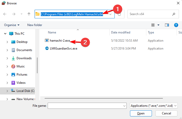Open Pictures in the navigation pane

(x=22, y=75)
